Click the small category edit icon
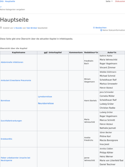The image size is (125, 167). pyautogui.click(x=1, y=7)
